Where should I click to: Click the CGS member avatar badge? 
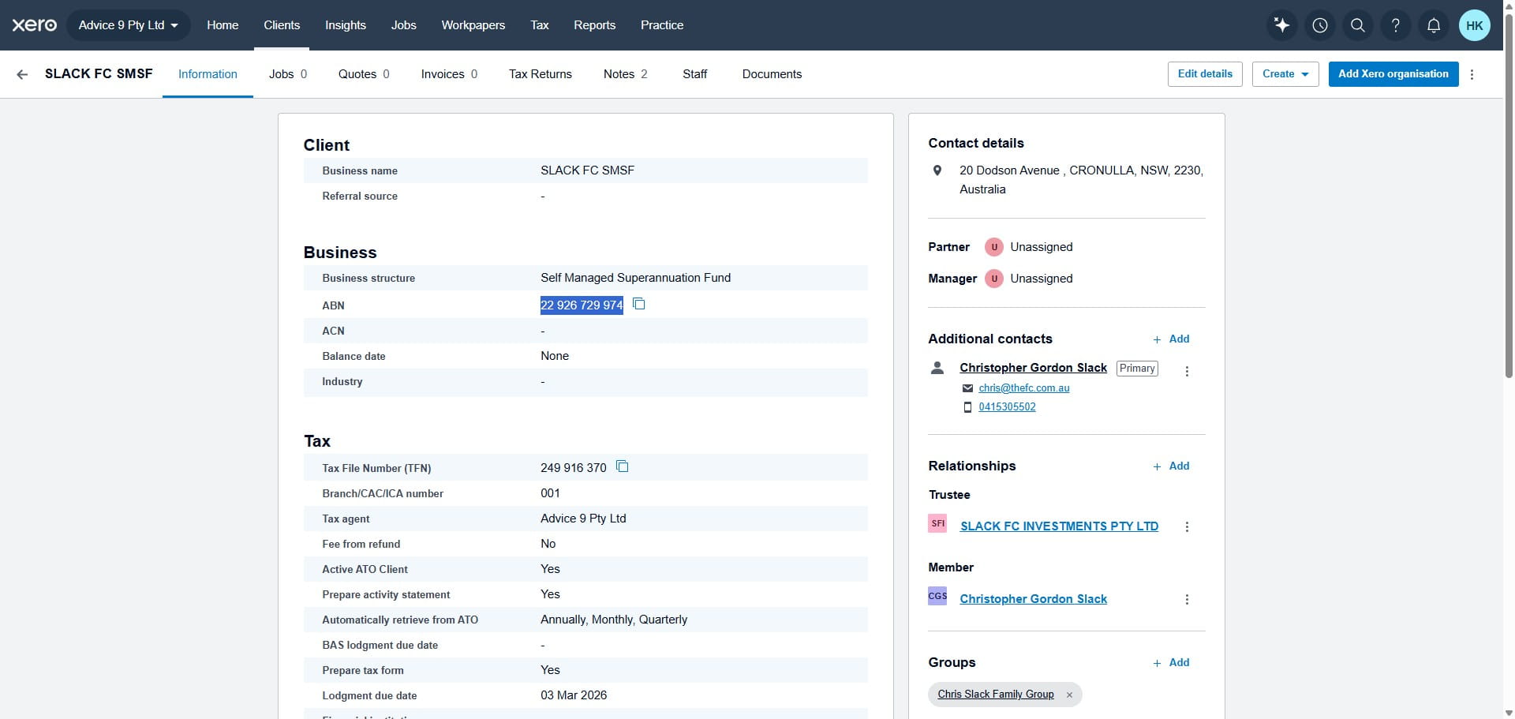(x=937, y=596)
